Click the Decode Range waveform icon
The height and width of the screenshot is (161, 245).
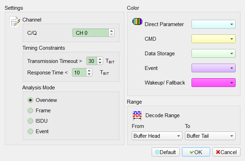click(137, 115)
